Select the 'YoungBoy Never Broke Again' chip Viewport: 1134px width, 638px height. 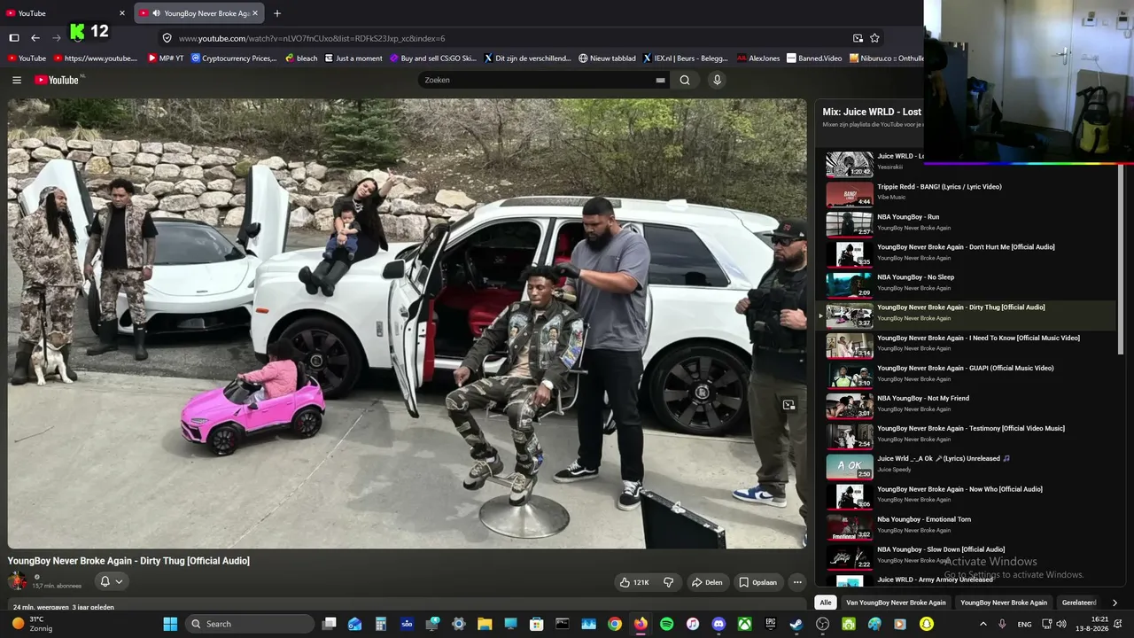pyautogui.click(x=1004, y=603)
